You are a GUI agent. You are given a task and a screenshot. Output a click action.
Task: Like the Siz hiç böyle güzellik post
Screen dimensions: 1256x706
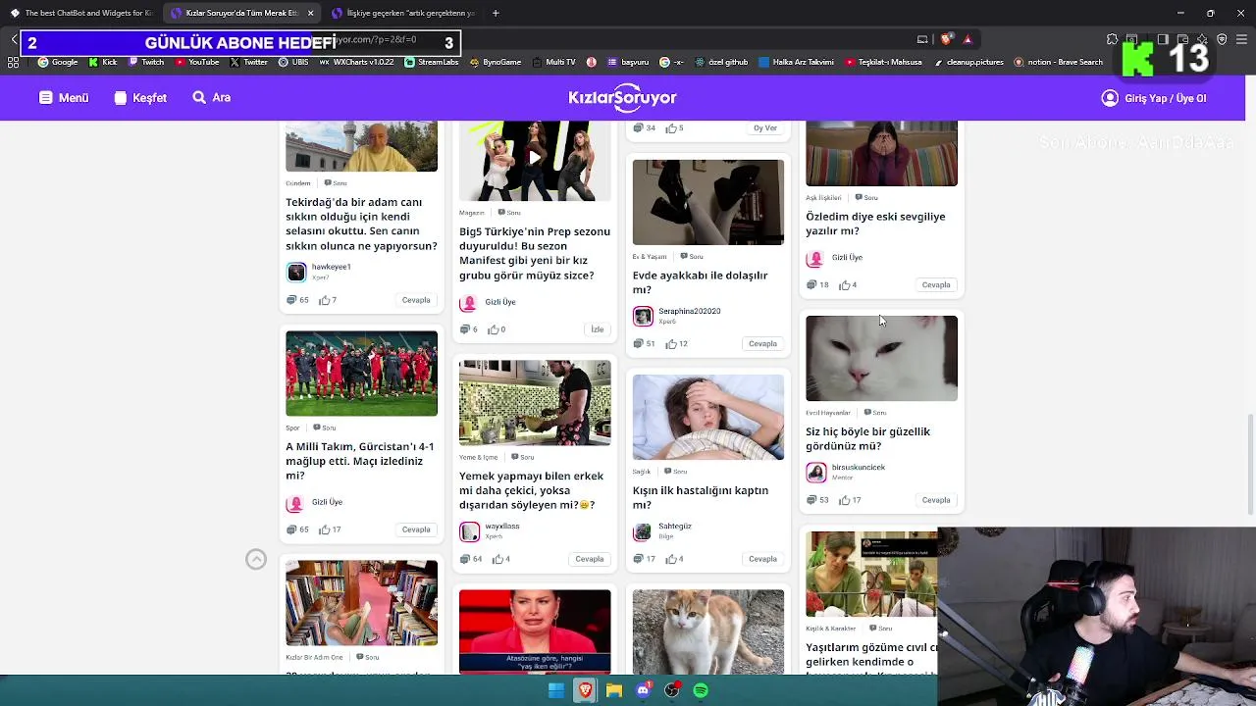pos(851,500)
